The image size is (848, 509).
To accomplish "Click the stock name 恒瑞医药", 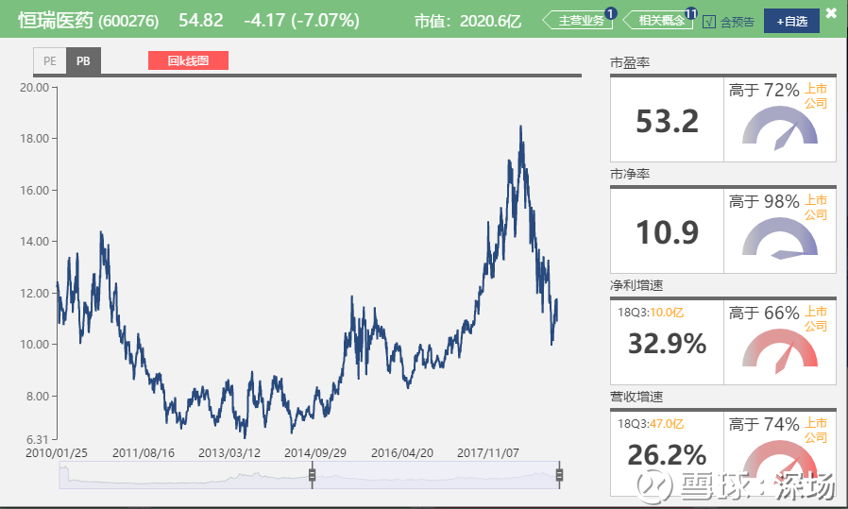I will pos(56,21).
